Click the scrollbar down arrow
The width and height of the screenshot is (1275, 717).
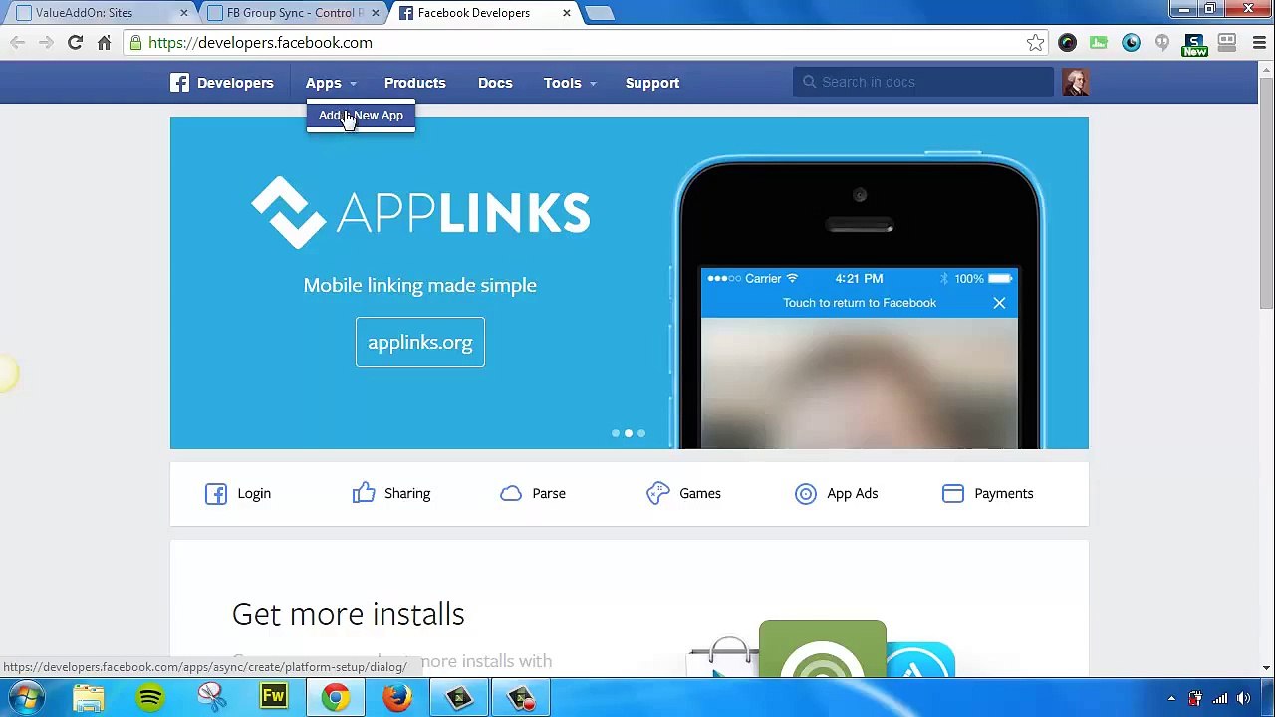pos(1266,668)
